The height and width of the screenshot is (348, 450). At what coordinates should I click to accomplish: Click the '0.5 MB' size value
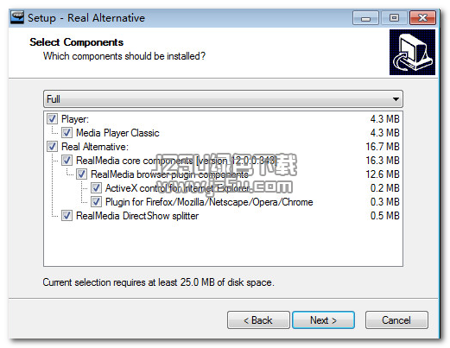385,216
